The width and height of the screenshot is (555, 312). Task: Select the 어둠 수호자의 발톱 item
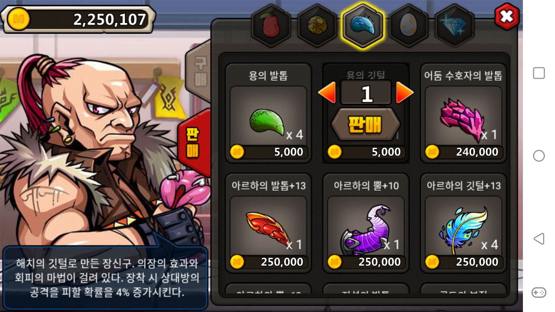tap(464, 113)
